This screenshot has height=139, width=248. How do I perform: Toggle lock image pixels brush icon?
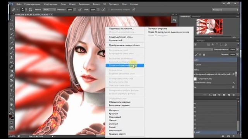pyautogui.click(x=196, y=54)
